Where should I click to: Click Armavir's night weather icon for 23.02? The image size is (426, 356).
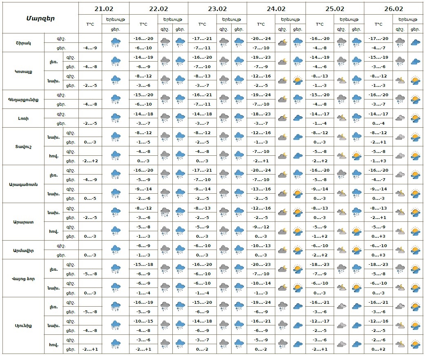(x=224, y=250)
